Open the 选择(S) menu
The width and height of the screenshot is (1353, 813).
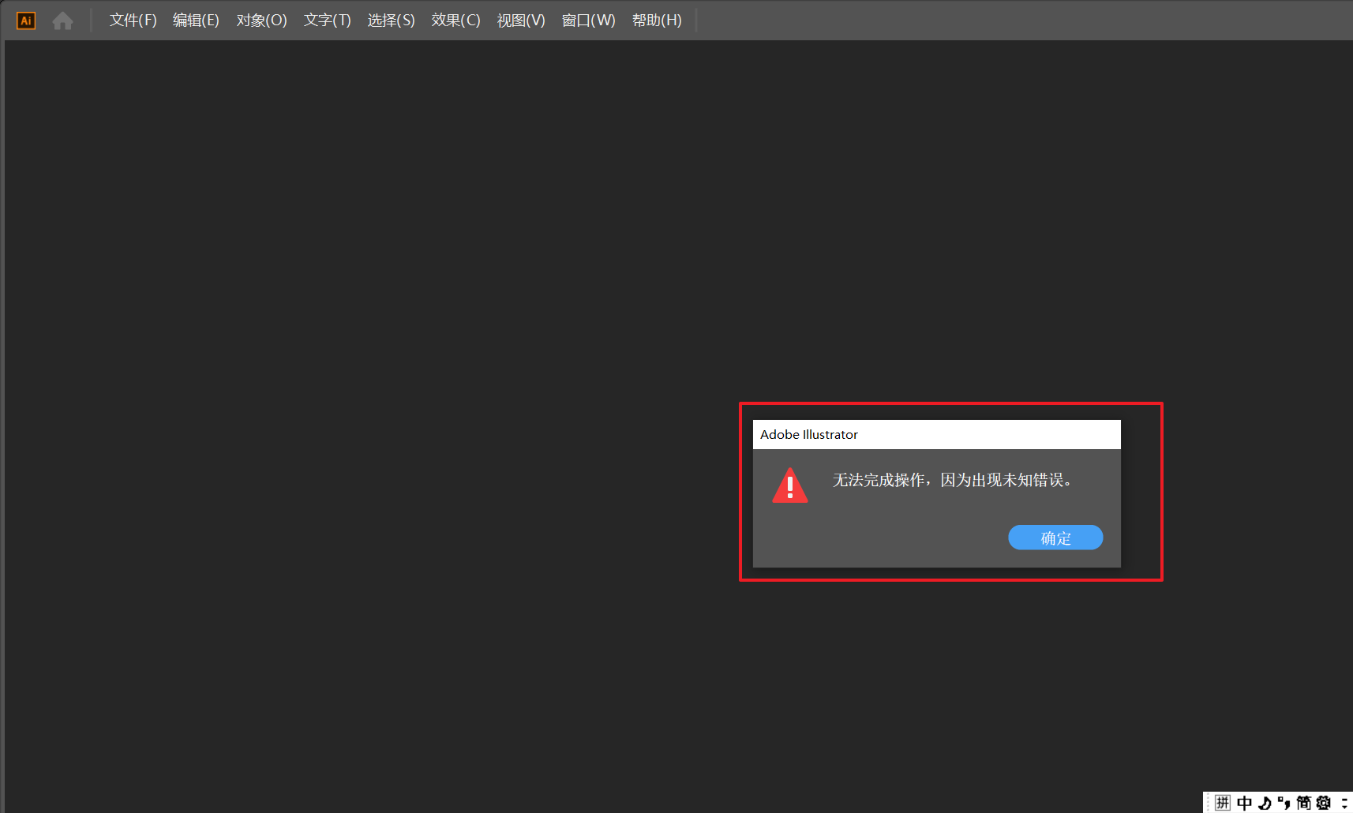(391, 21)
